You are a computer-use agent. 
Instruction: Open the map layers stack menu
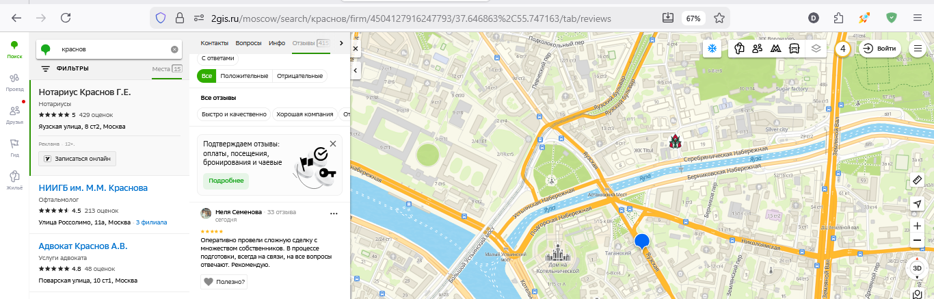pos(816,49)
